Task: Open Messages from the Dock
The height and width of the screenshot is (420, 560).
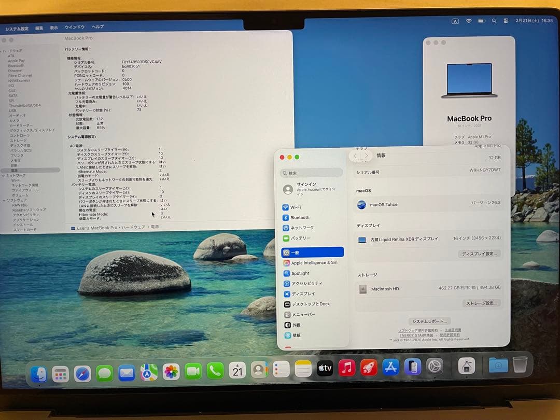Action: (105, 373)
